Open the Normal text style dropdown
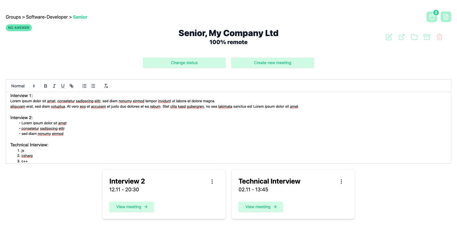Screen dimensions: 457x242 (x=23, y=86)
